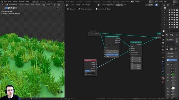The image size is (179, 100).
Task: Toggle render camera icon in top outliner row
Action: (x=177, y=10)
